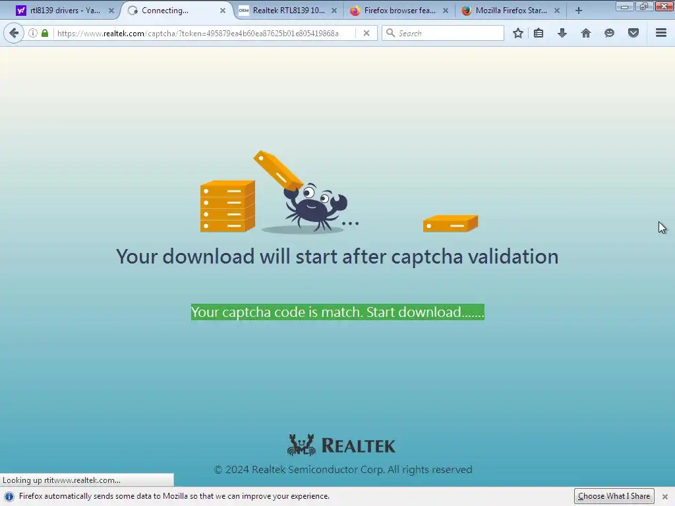The image size is (675, 506).
Task: Open site information circle icon
Action: (x=33, y=33)
